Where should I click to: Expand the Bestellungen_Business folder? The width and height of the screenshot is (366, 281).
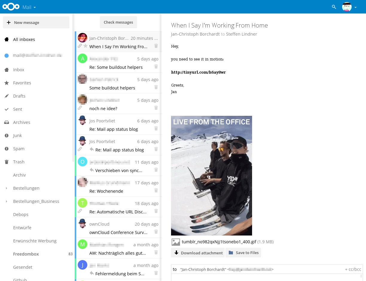click(x=6, y=201)
